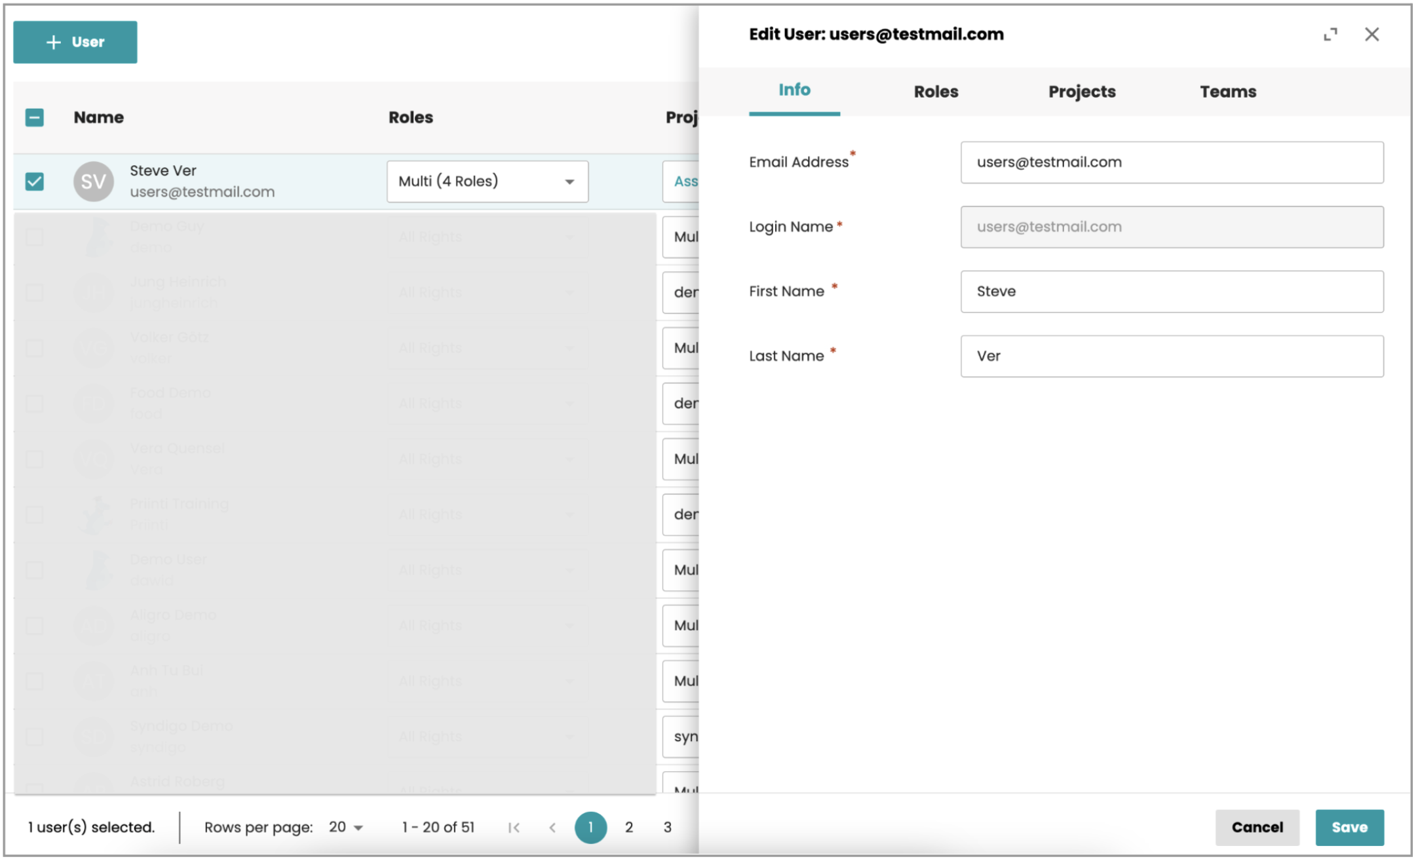Save the user changes

(x=1349, y=828)
